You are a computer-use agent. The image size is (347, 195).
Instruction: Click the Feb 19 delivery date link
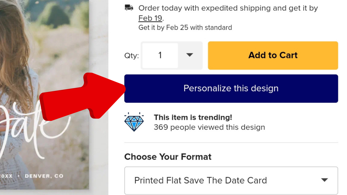click(x=150, y=18)
